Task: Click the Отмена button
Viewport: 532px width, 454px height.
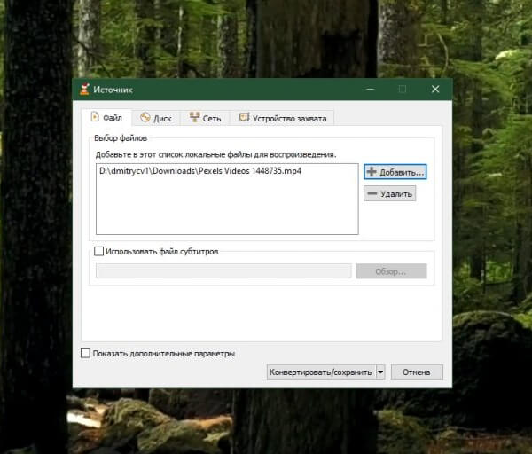Action: [x=417, y=372]
